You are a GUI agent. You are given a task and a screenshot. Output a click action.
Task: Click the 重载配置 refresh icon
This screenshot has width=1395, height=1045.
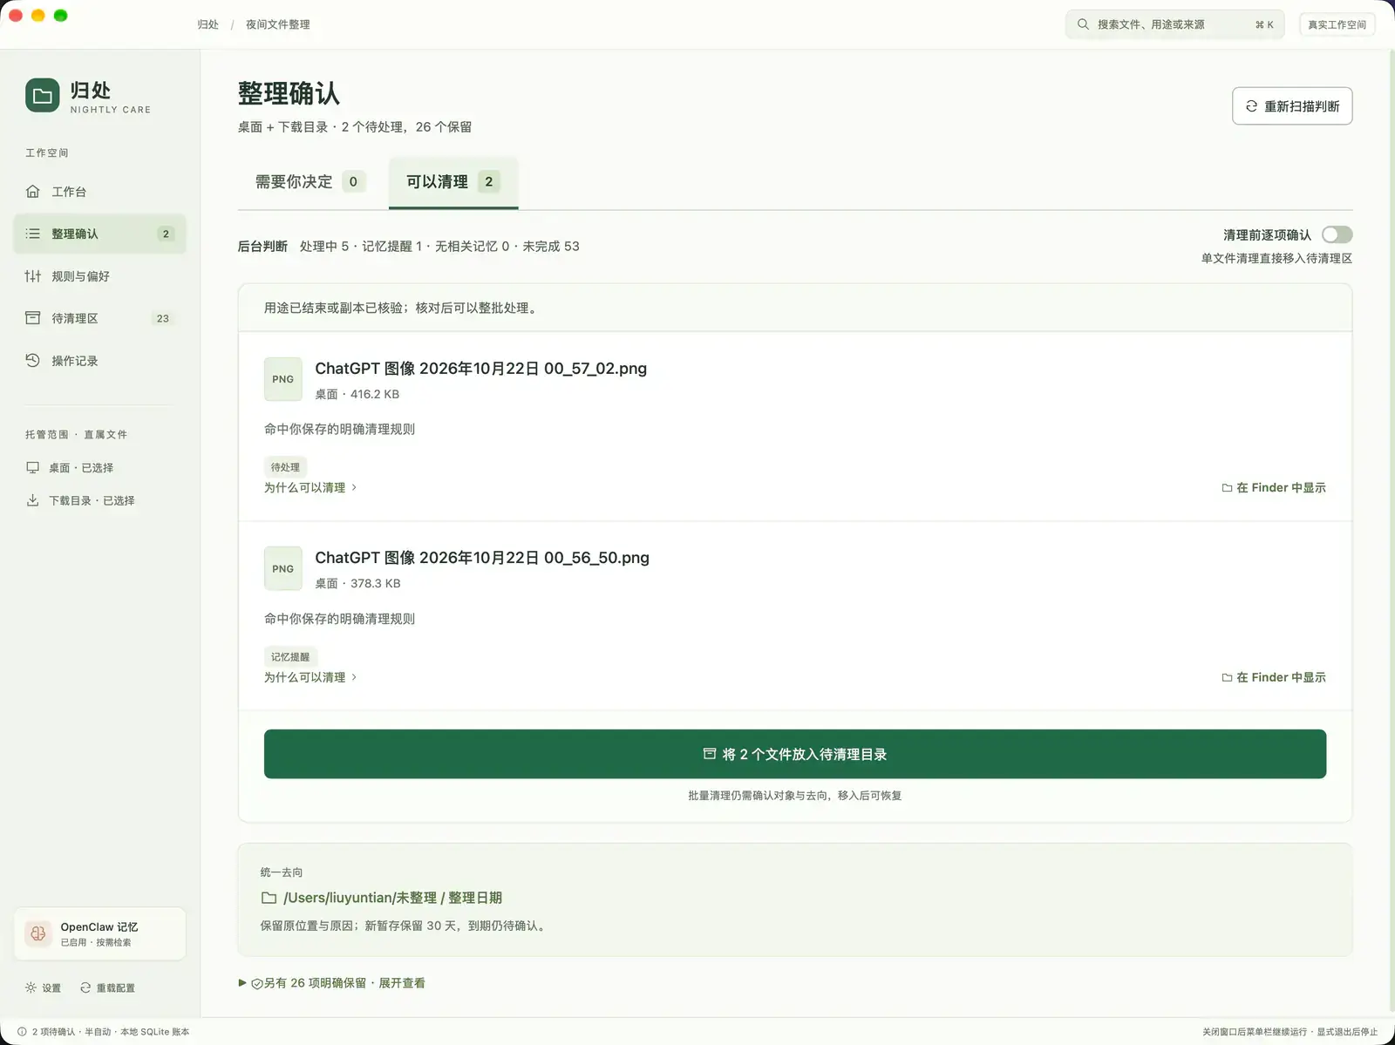[85, 987]
